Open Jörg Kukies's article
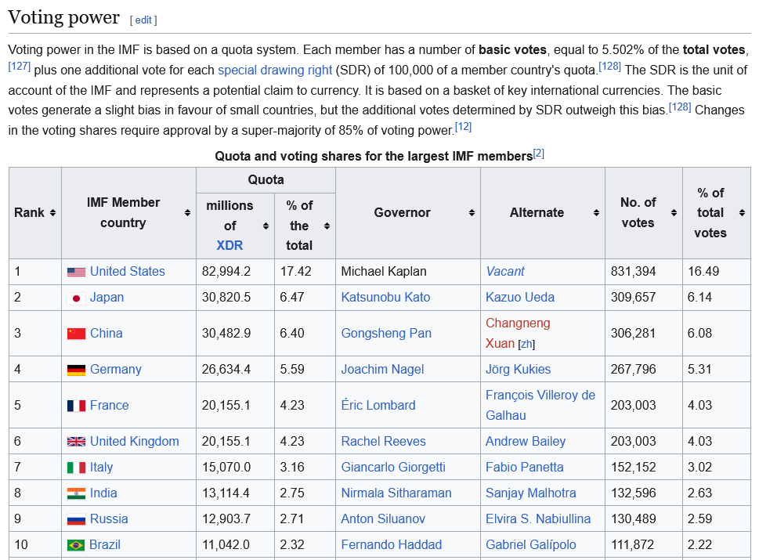The image size is (759, 560). pyautogui.click(x=518, y=370)
